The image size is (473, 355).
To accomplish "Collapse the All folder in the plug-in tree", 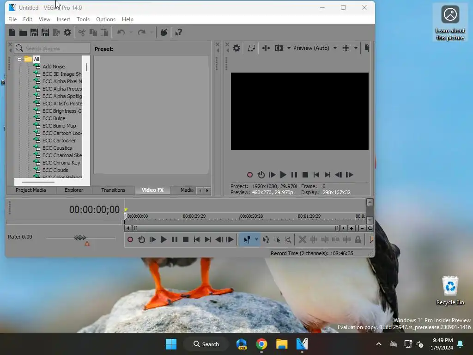I will (19, 59).
